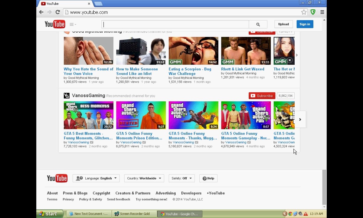Click the YouTube logo in footer
This screenshot has height=218, width=363.
57,178
